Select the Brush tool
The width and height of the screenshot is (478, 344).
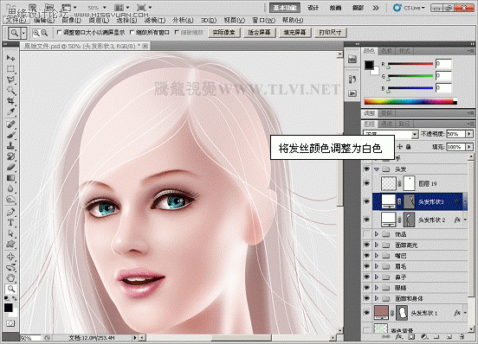pyautogui.click(x=10, y=135)
